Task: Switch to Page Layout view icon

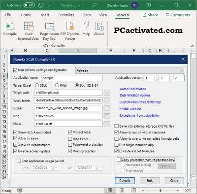Action: (x=122, y=191)
